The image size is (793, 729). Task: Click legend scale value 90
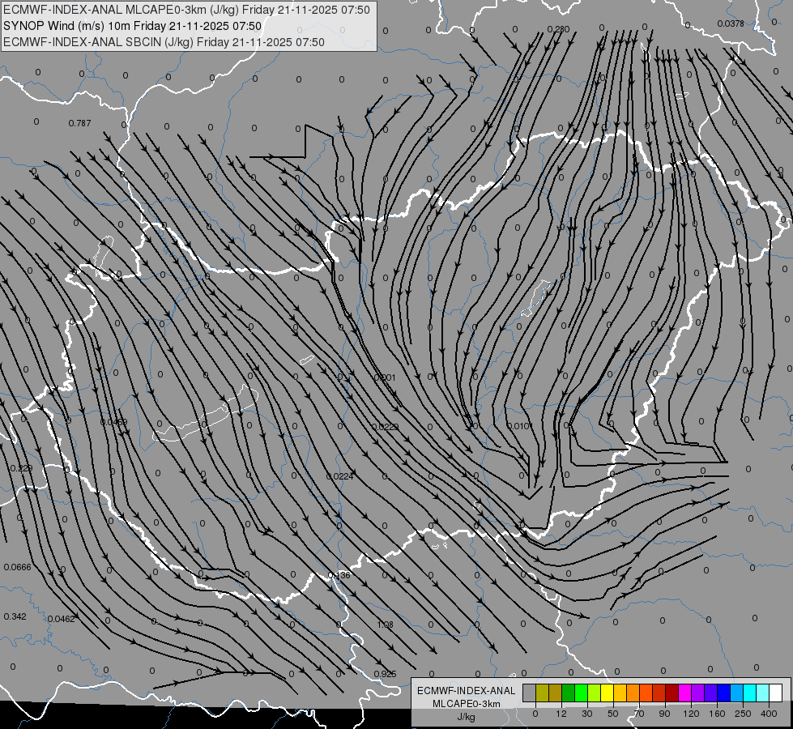pos(664,714)
